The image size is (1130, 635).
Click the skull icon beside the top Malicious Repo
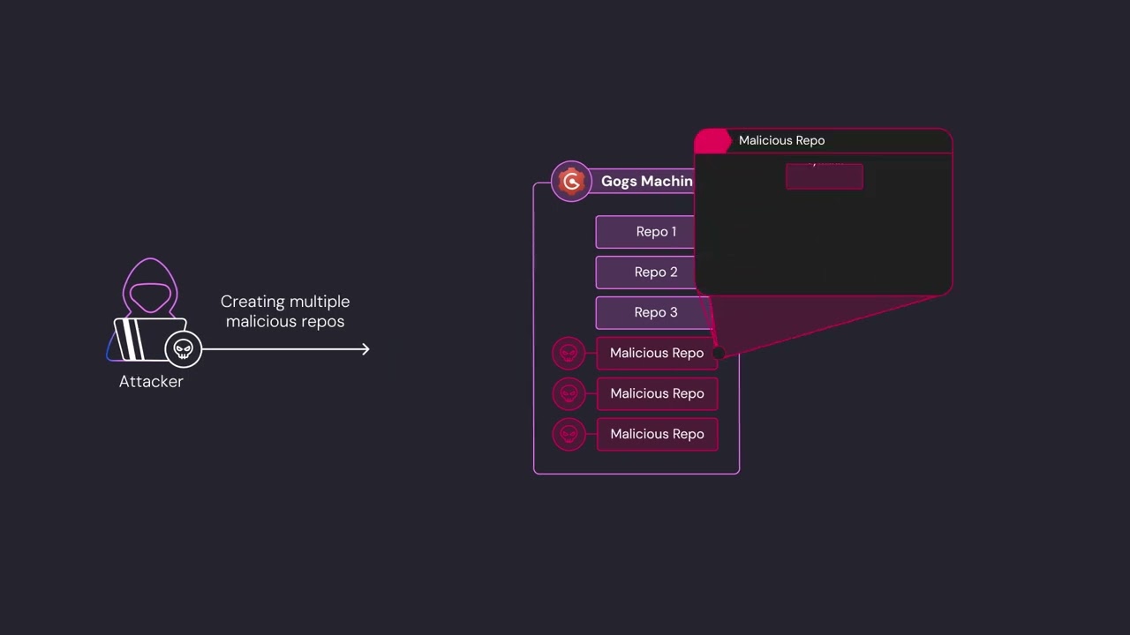569,353
